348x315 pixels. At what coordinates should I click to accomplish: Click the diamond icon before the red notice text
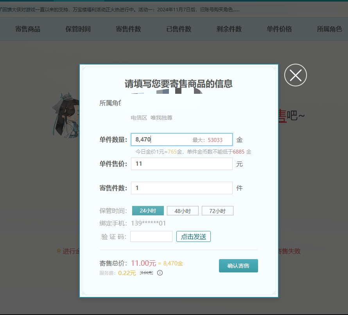point(59,251)
